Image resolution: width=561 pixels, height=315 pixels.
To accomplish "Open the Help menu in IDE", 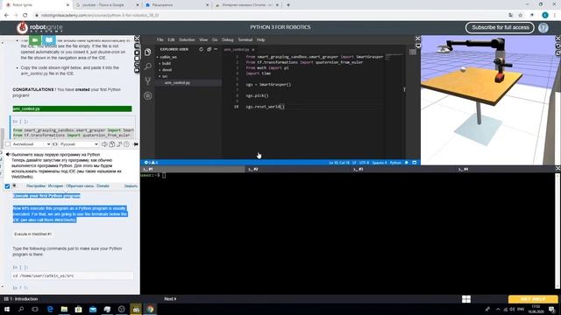I will 261,40.
